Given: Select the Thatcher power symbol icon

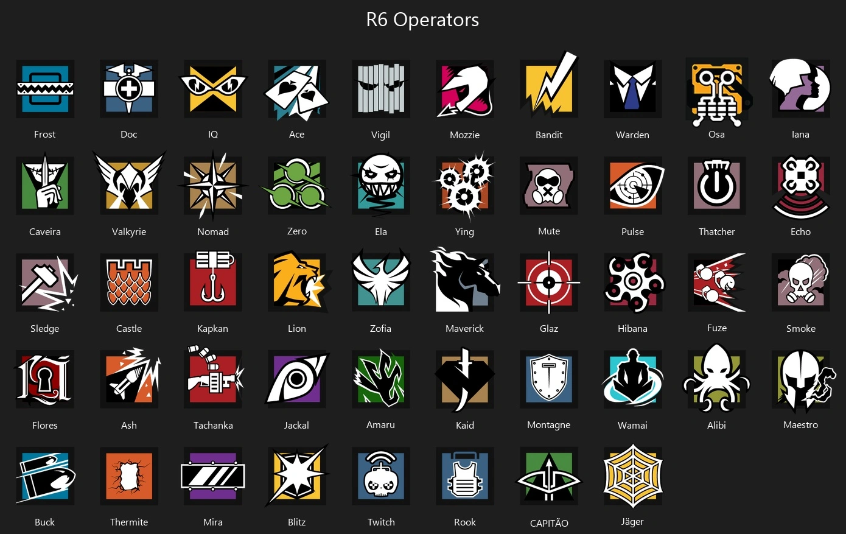Looking at the screenshot, I should tap(717, 186).
